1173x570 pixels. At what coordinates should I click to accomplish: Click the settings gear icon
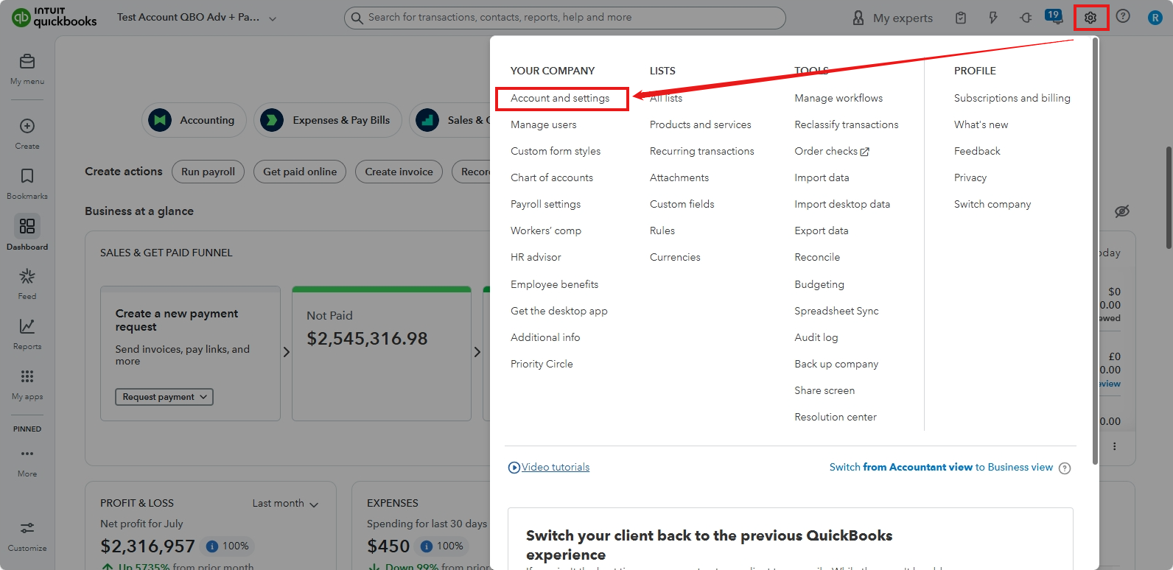click(x=1090, y=18)
